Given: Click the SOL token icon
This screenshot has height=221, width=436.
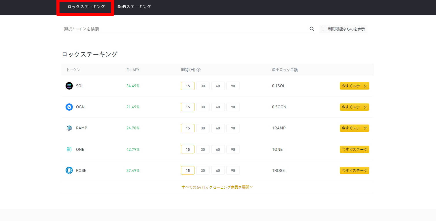Looking at the screenshot, I should [69, 86].
